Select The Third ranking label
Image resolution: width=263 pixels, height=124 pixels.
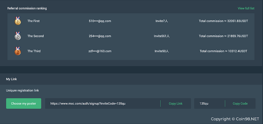pos(34,51)
